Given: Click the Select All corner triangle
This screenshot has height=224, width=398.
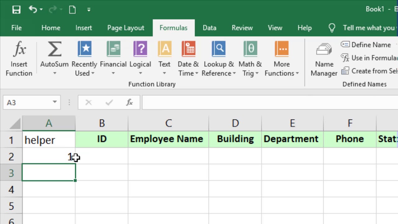Looking at the screenshot, I should coord(15,124).
